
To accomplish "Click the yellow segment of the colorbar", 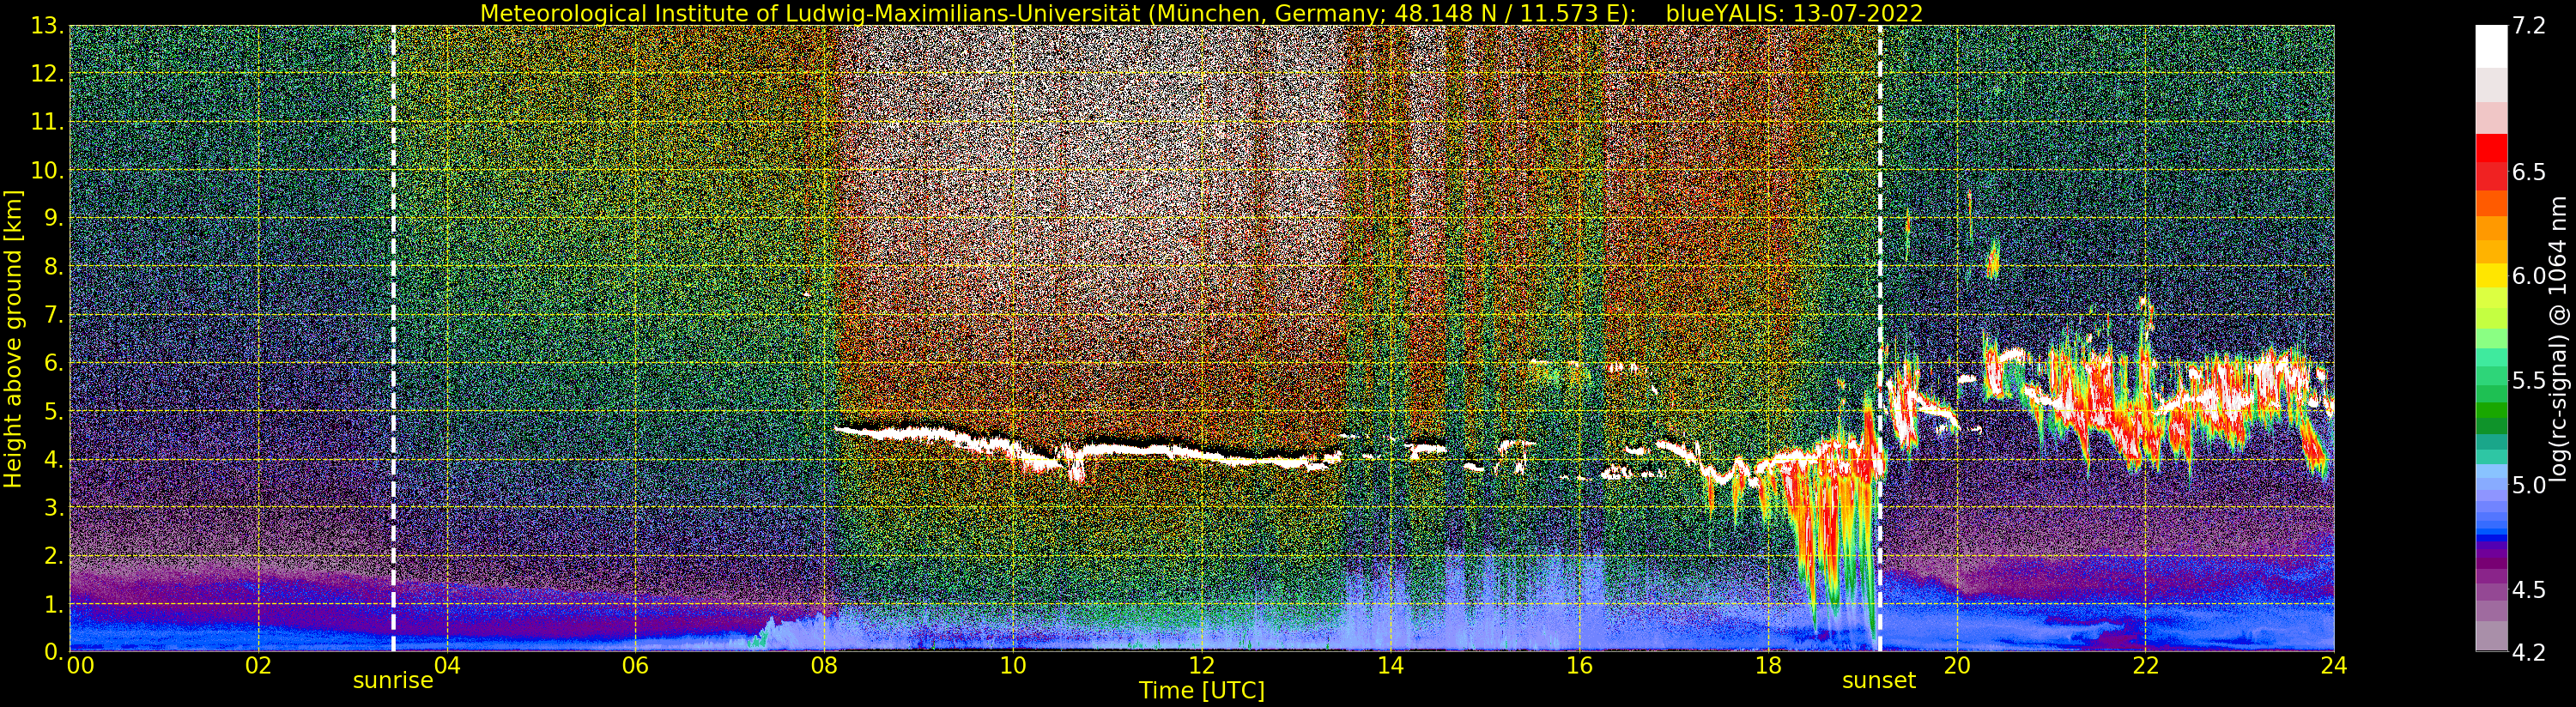I will (x=2491, y=276).
